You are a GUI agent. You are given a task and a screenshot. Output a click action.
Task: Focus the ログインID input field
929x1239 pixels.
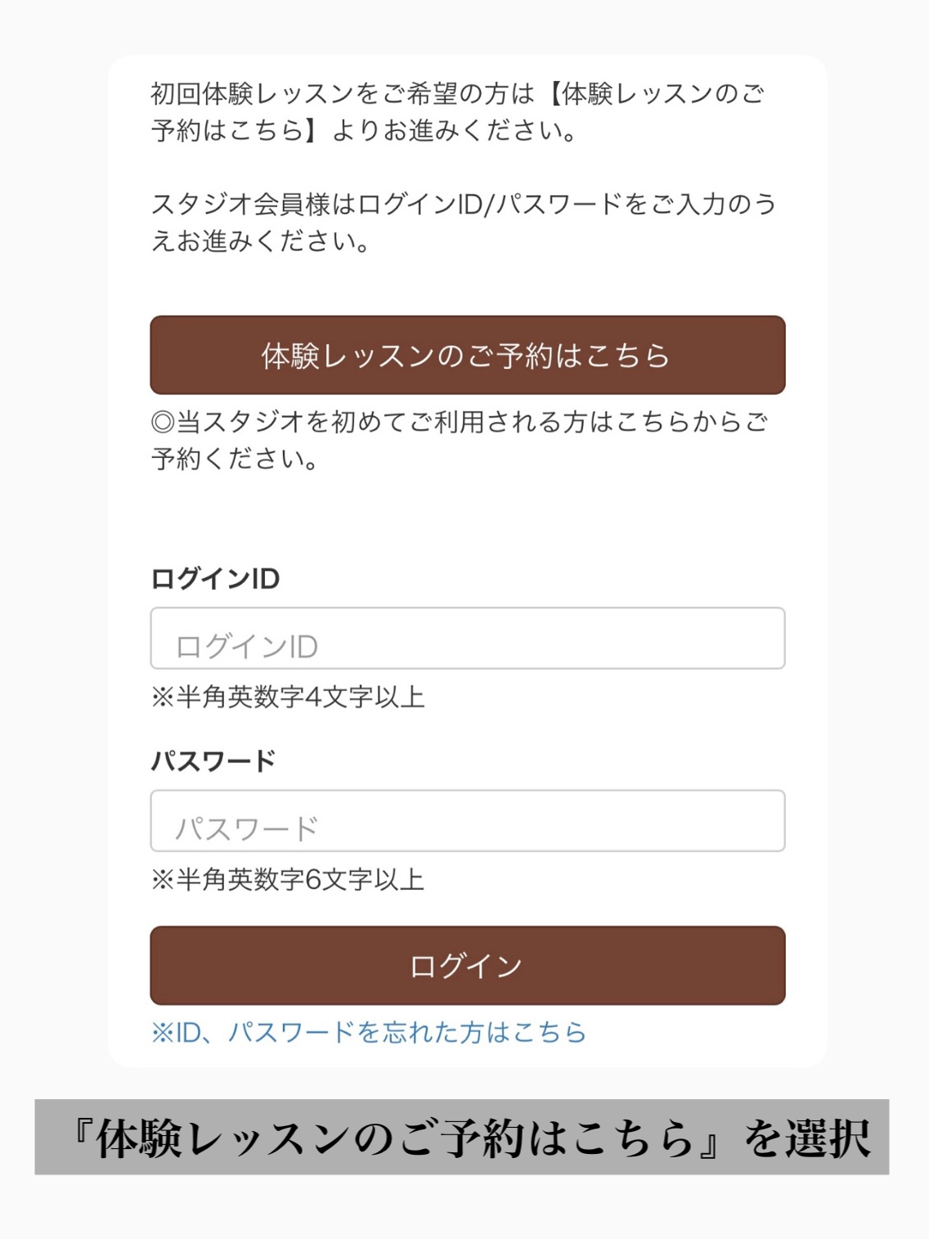pyautogui.click(x=467, y=638)
